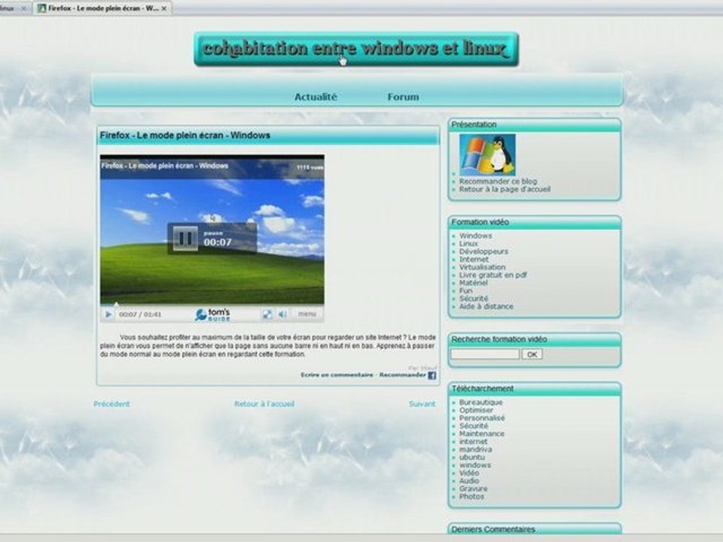Click the play button in video player
Image resolution: width=723 pixels, height=542 pixels.
tap(108, 315)
